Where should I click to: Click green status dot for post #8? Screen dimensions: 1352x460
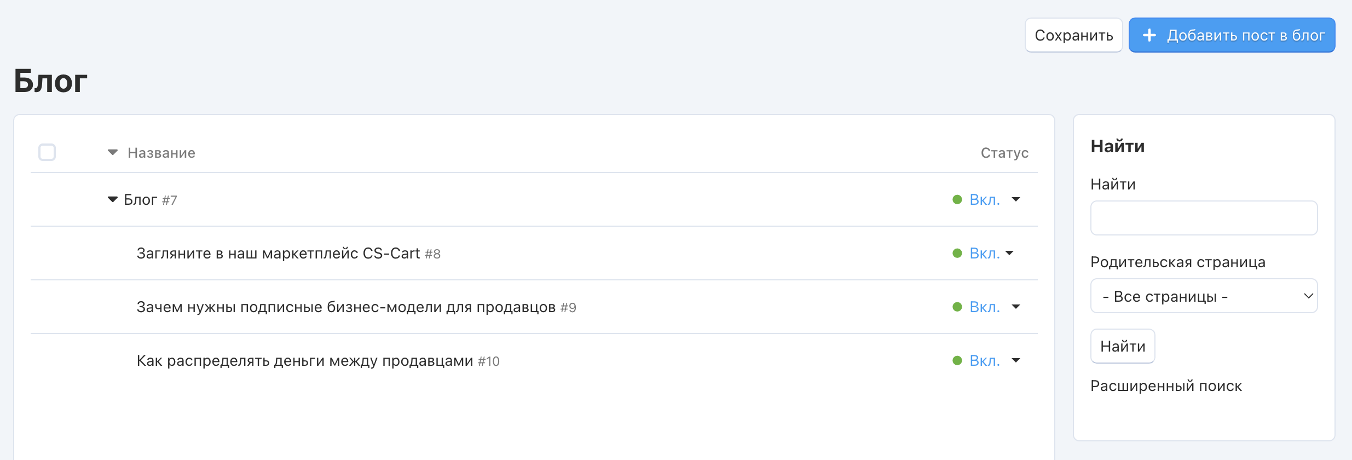[957, 254]
